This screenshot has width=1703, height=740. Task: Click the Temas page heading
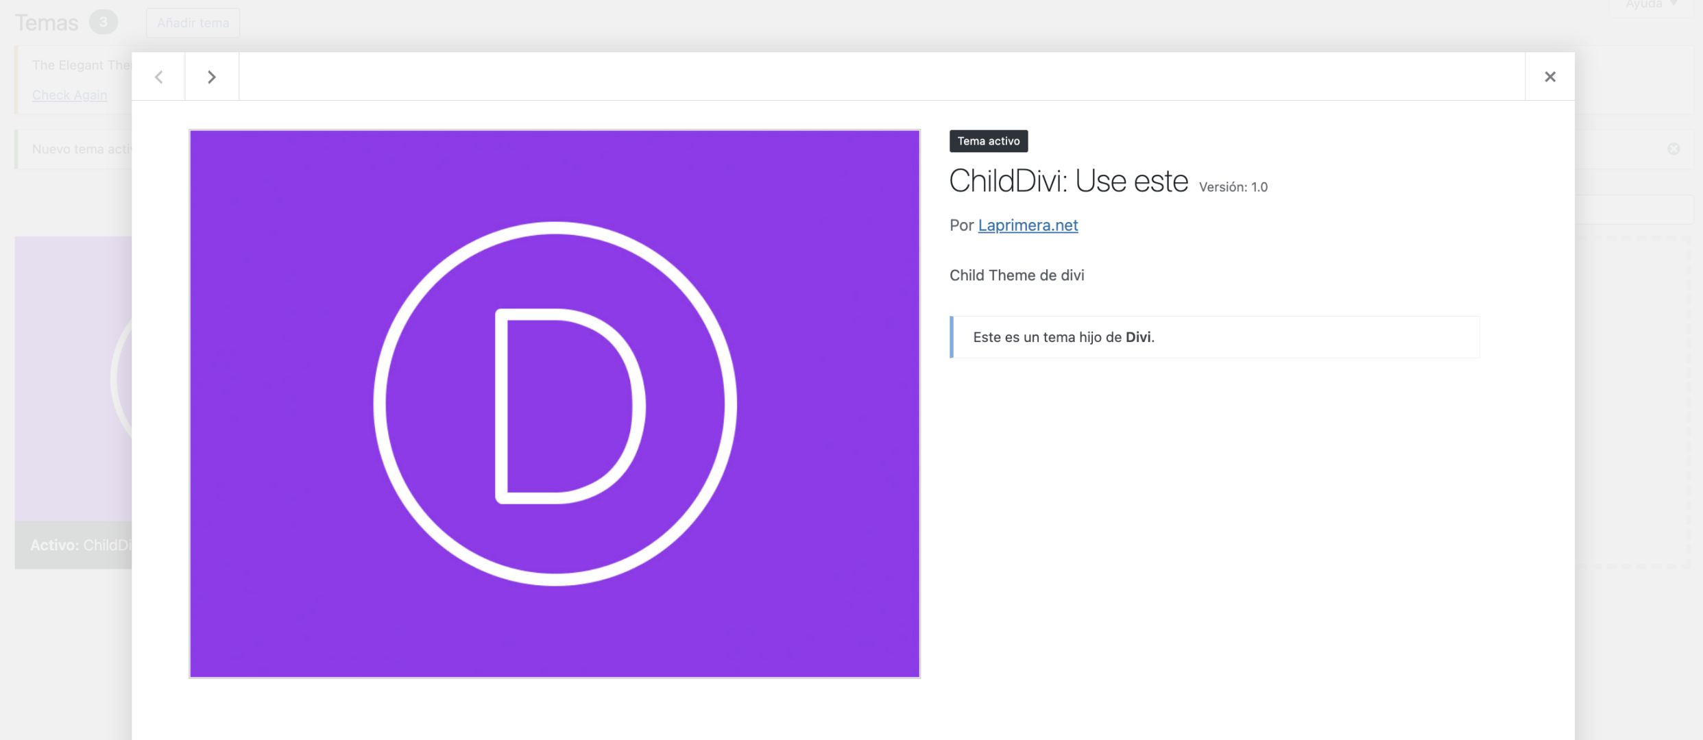47,23
